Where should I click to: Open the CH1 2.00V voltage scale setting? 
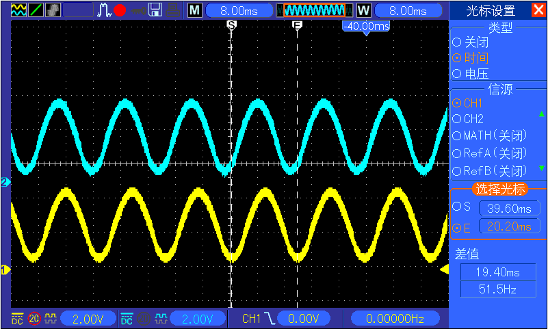click(88, 318)
